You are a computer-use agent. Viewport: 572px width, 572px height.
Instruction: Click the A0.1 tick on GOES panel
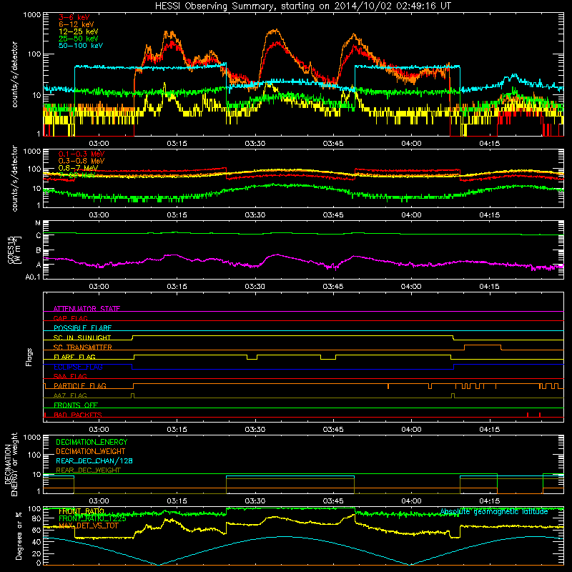point(33,277)
